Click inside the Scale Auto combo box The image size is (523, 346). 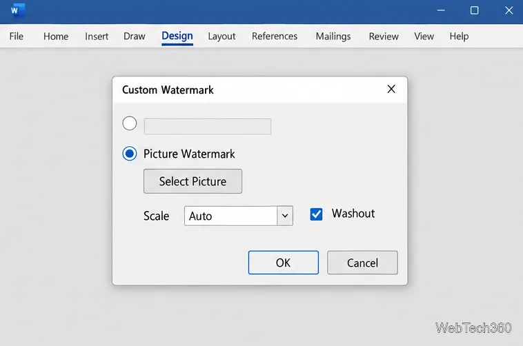tap(230, 216)
